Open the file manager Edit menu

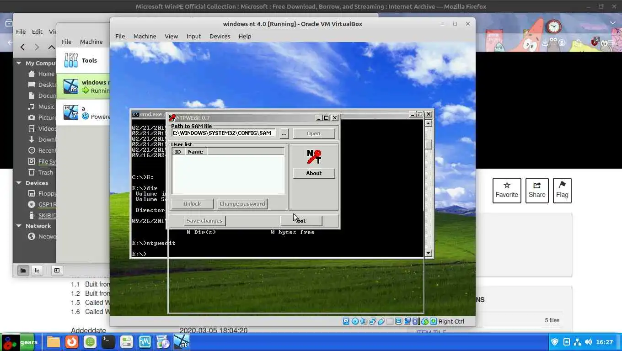pos(37,32)
